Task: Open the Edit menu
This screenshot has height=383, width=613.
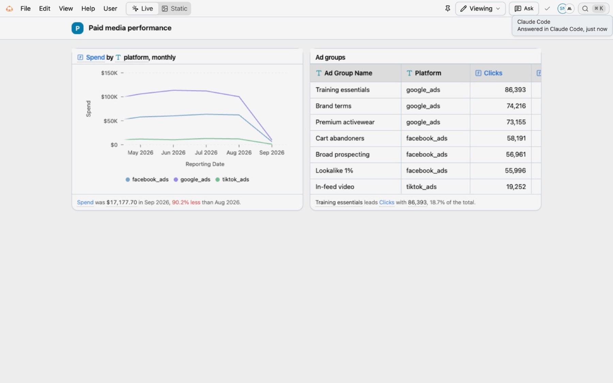Action: pyautogui.click(x=45, y=9)
